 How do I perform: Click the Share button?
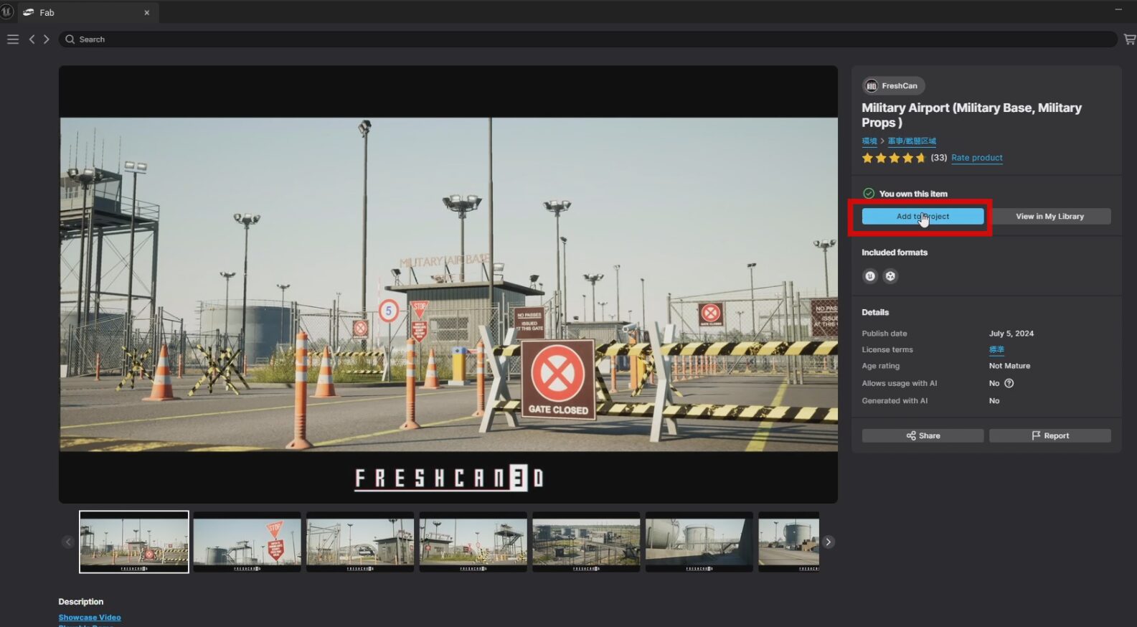[923, 435]
